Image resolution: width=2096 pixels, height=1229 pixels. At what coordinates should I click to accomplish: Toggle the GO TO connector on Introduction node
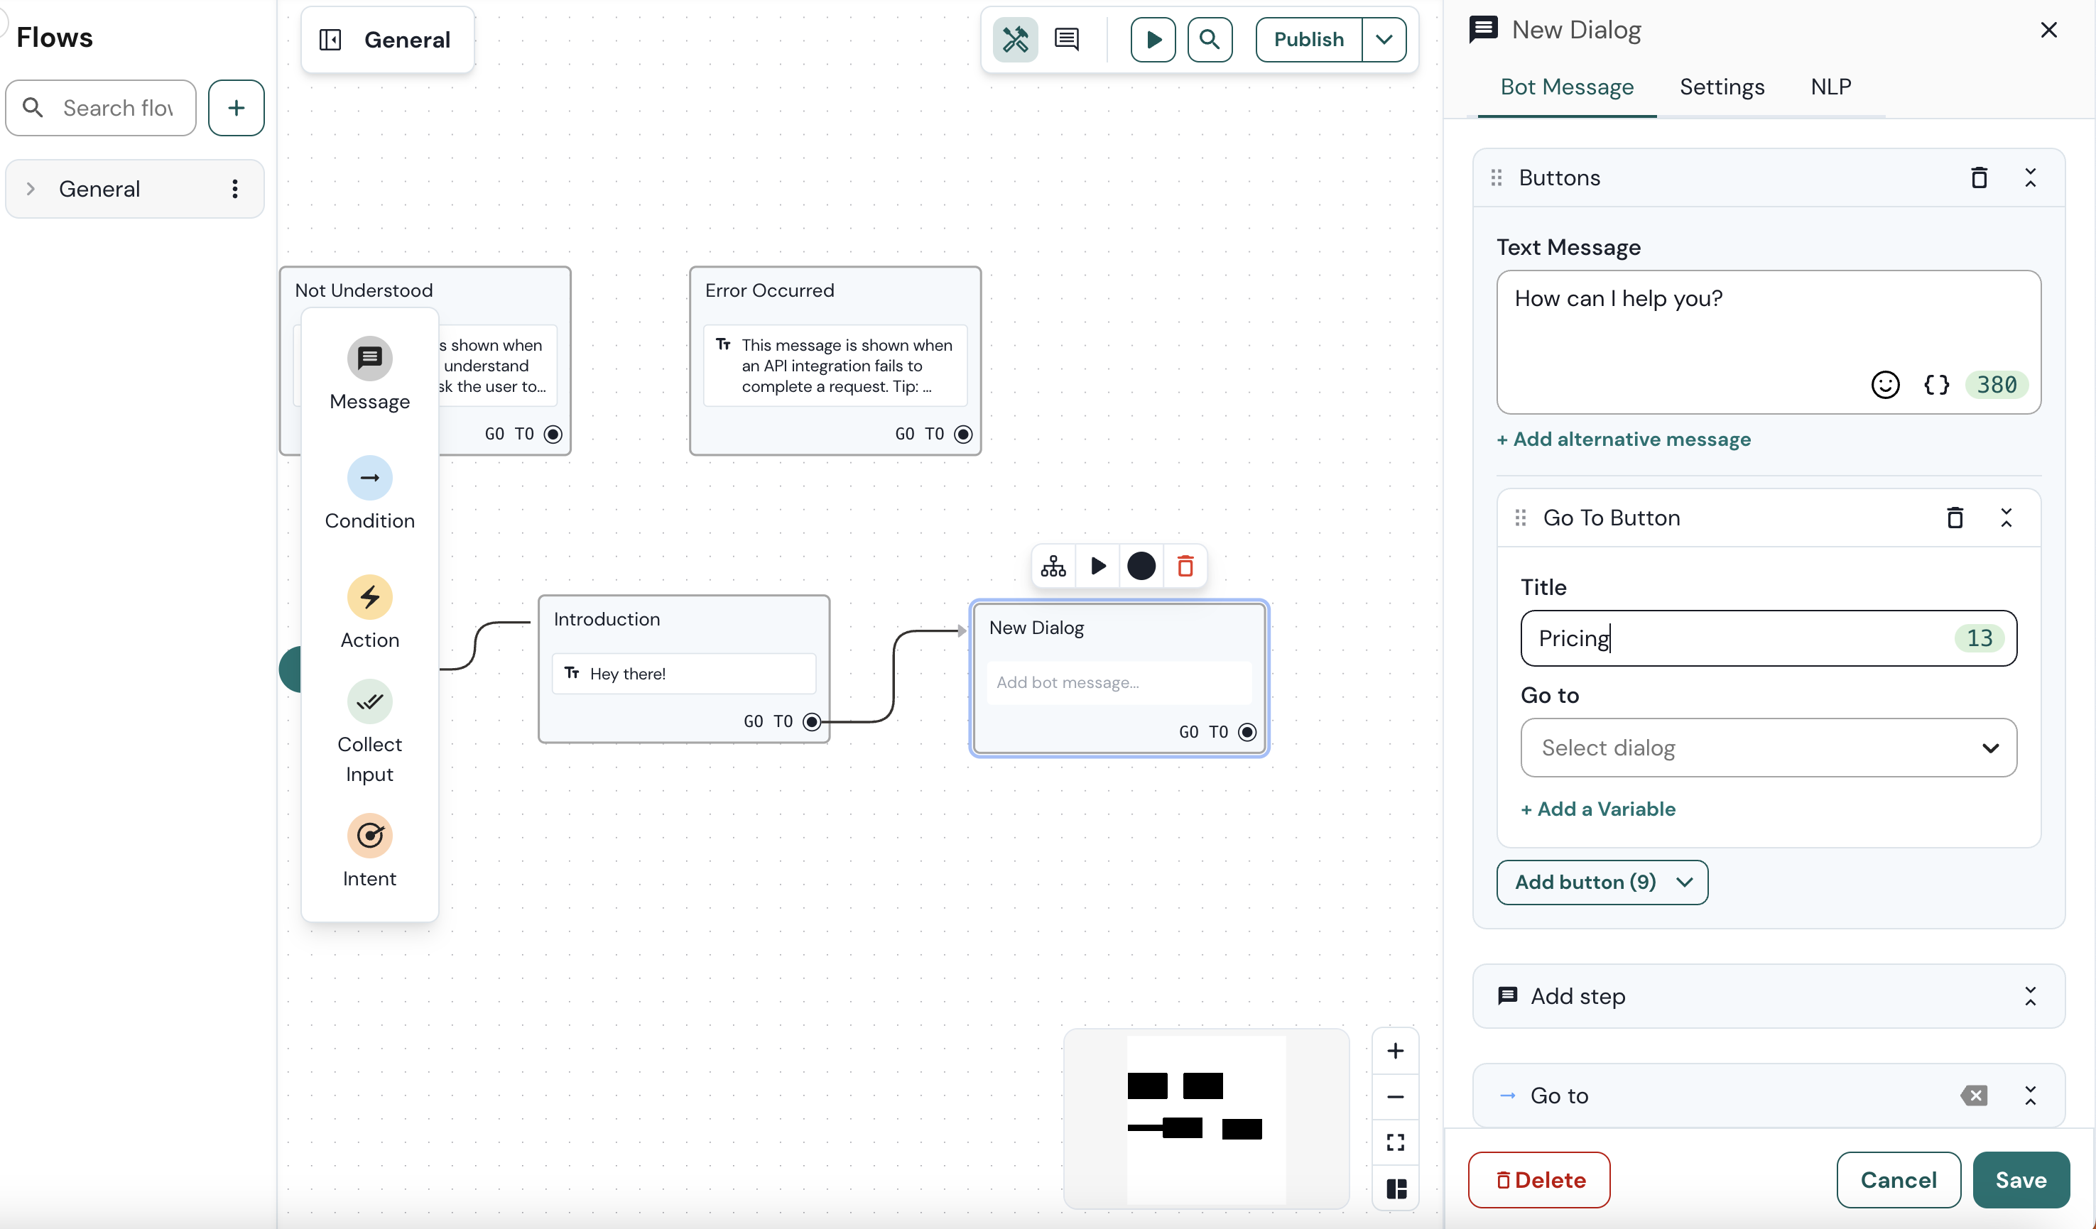pyautogui.click(x=811, y=721)
